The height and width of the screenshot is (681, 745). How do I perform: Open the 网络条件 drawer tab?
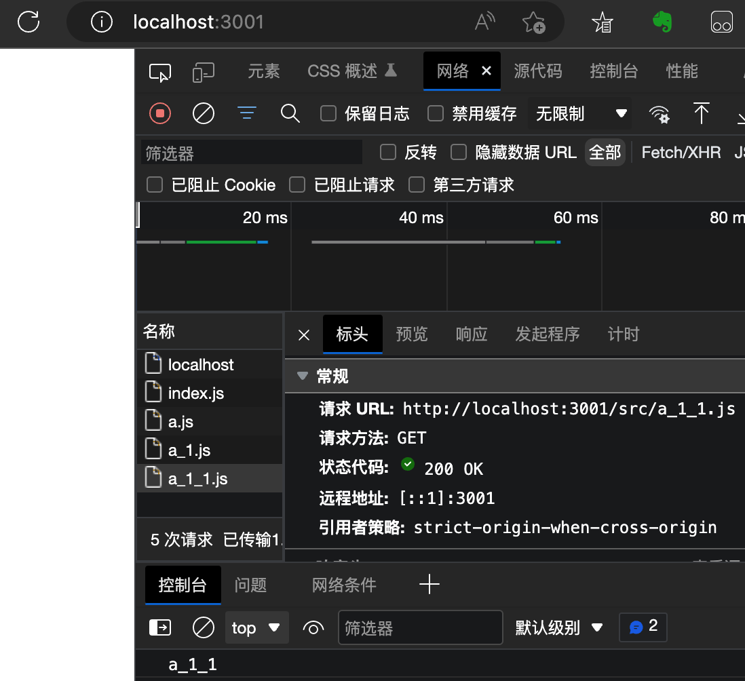click(344, 585)
